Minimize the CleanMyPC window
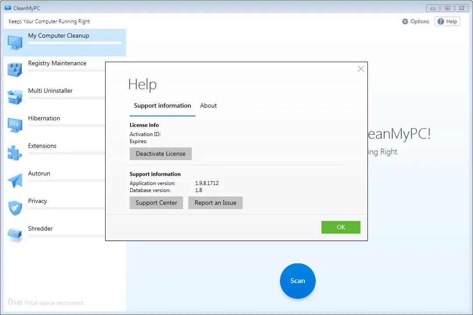The height and width of the screenshot is (315, 473). click(433, 8)
